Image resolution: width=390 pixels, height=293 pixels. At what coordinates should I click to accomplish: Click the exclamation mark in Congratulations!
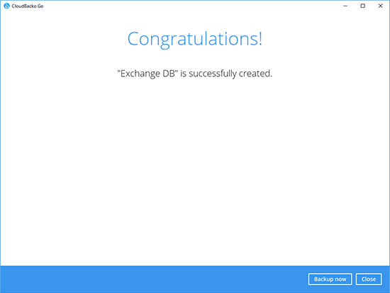260,38
